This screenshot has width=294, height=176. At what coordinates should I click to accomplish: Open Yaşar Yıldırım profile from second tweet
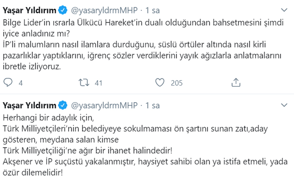click(29, 105)
